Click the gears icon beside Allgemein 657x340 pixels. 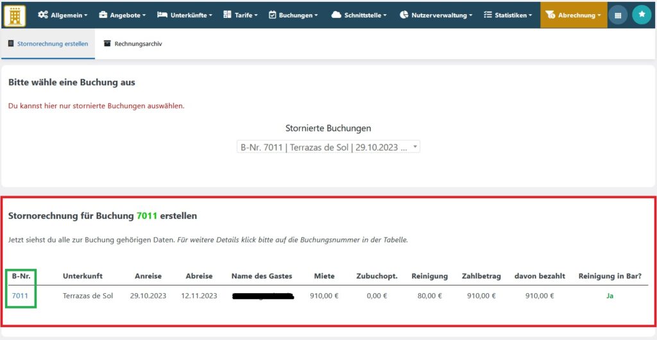pos(43,15)
